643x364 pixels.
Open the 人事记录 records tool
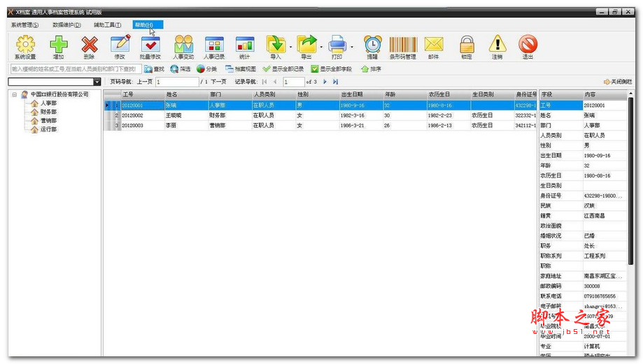point(214,47)
